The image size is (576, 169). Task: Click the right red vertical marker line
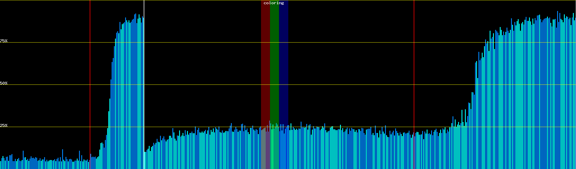click(x=414, y=70)
